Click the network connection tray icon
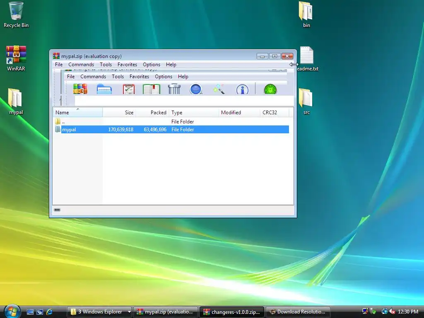 point(384,311)
